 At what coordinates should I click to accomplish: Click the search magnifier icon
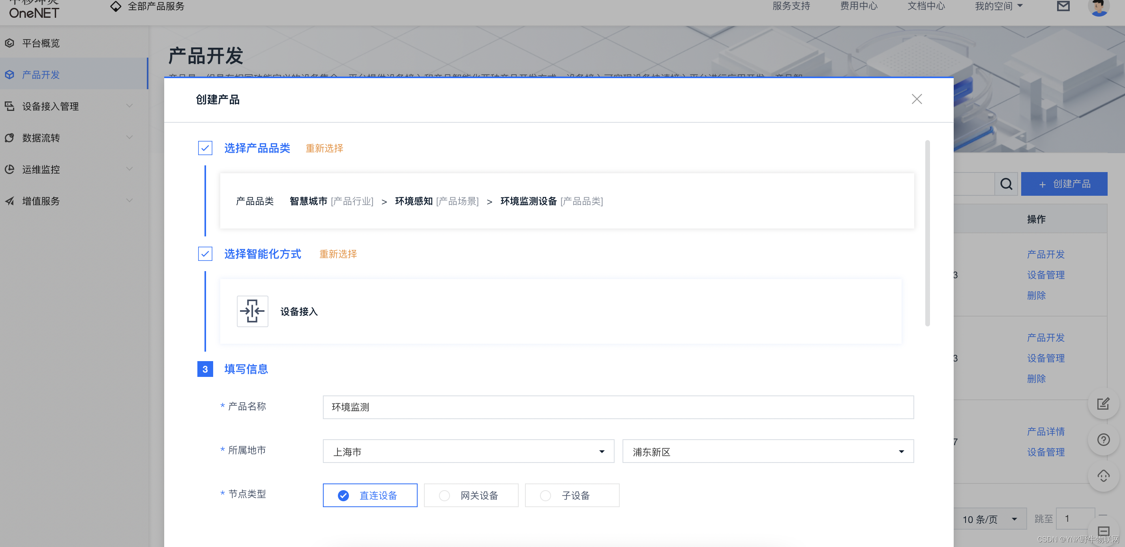(x=1006, y=184)
